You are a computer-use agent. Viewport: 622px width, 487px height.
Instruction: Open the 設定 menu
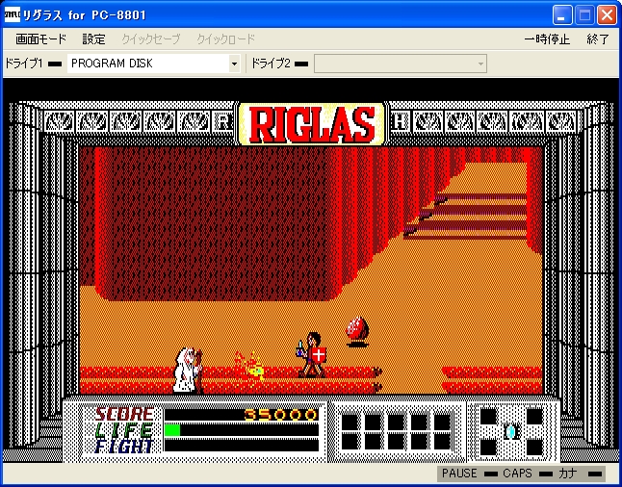94,39
